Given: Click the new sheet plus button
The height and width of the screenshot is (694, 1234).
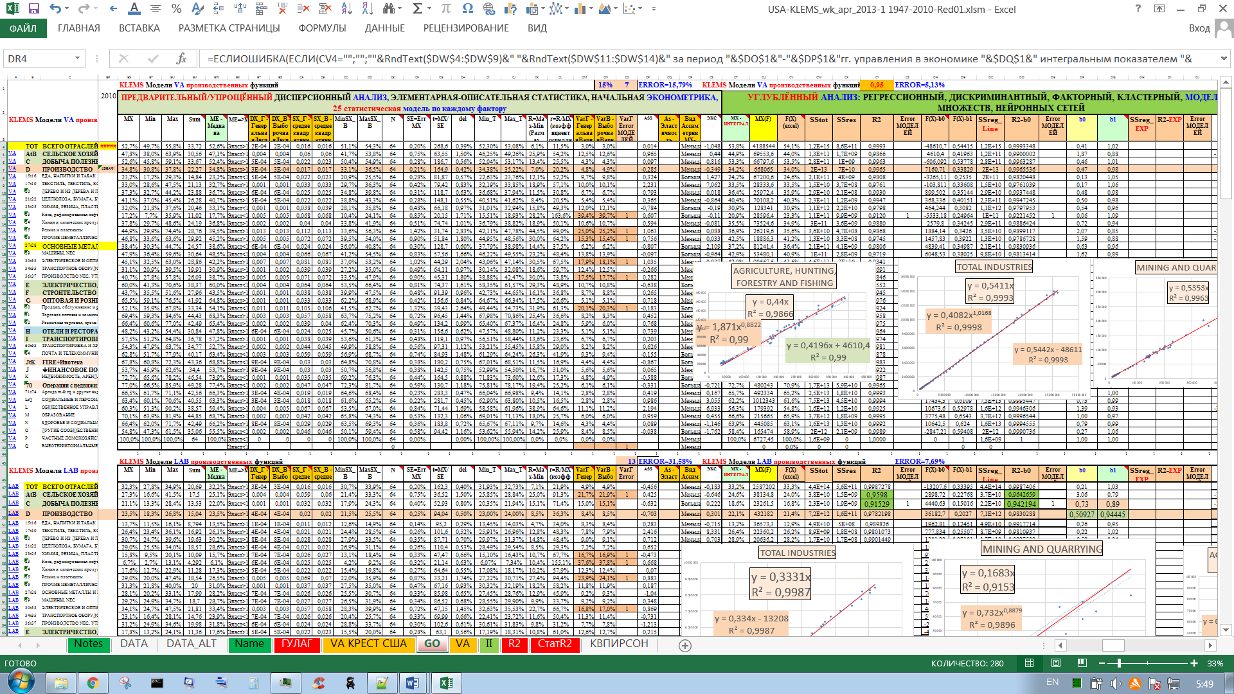Looking at the screenshot, I should [685, 645].
